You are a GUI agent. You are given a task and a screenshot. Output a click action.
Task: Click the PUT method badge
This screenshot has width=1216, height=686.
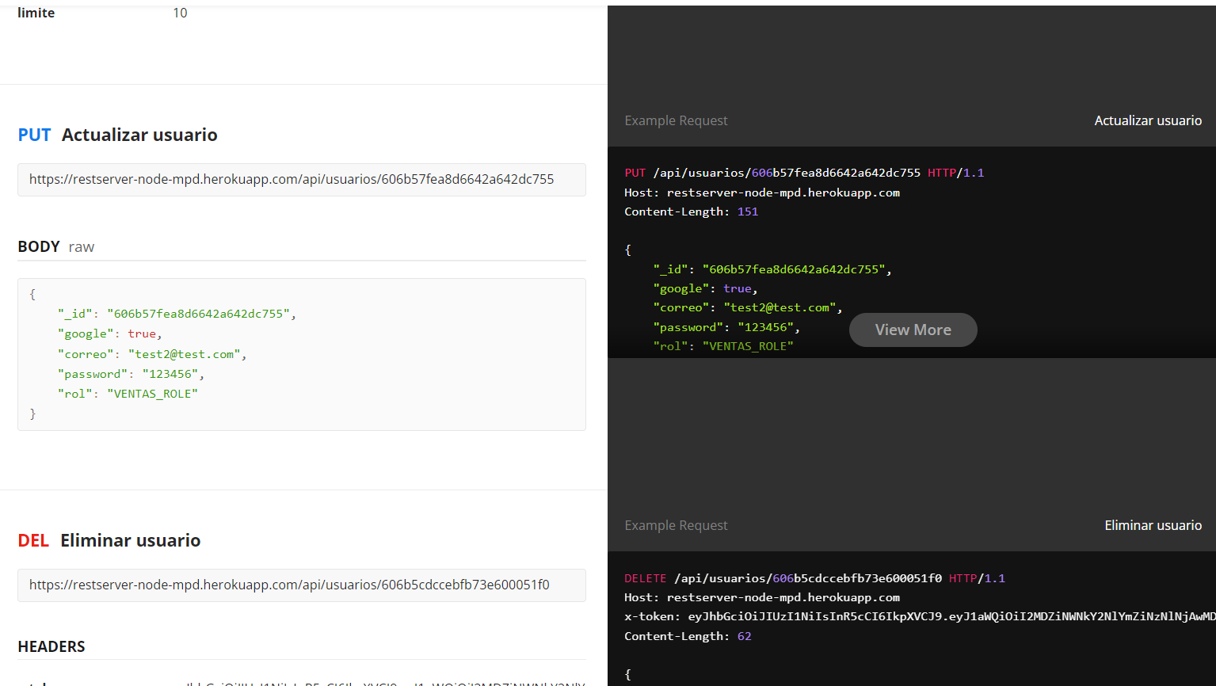34,135
